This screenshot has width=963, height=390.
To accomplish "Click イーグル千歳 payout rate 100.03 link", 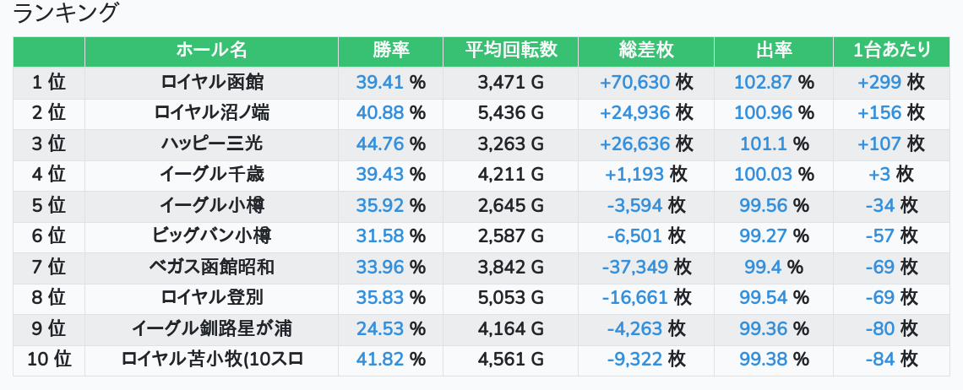I will click(763, 175).
